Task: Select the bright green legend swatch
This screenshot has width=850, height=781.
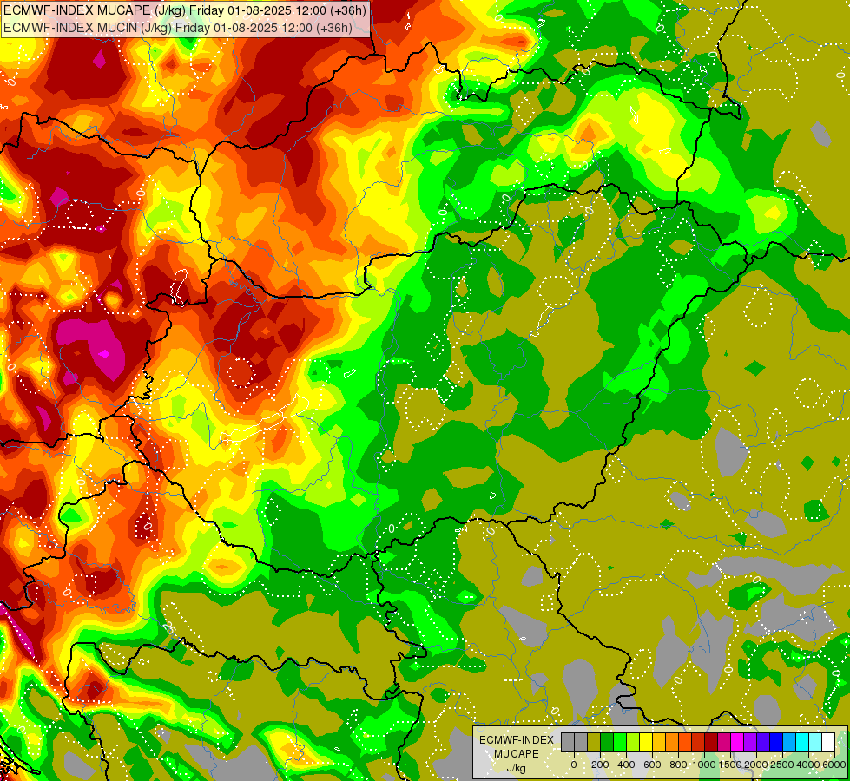Action: (x=620, y=742)
